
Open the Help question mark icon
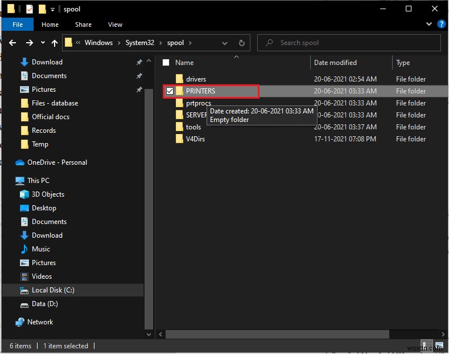point(441,24)
